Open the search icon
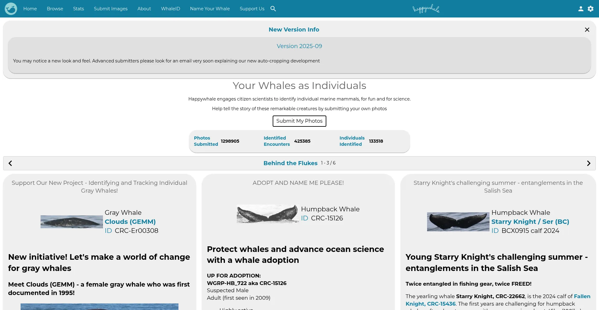The width and height of the screenshot is (599, 310). pyautogui.click(x=273, y=9)
